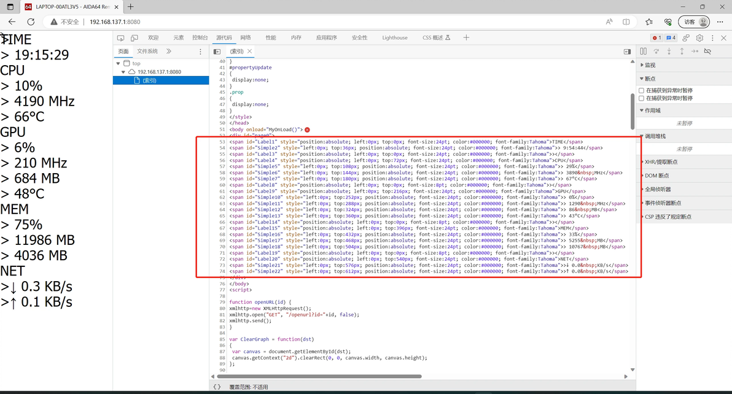Viewport: 732px width, 394px height.
Task: Deactivate all breakpoints
Action: coord(707,52)
